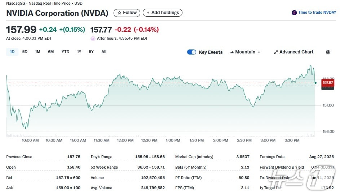Switch chart to YTD range

(x=65, y=52)
